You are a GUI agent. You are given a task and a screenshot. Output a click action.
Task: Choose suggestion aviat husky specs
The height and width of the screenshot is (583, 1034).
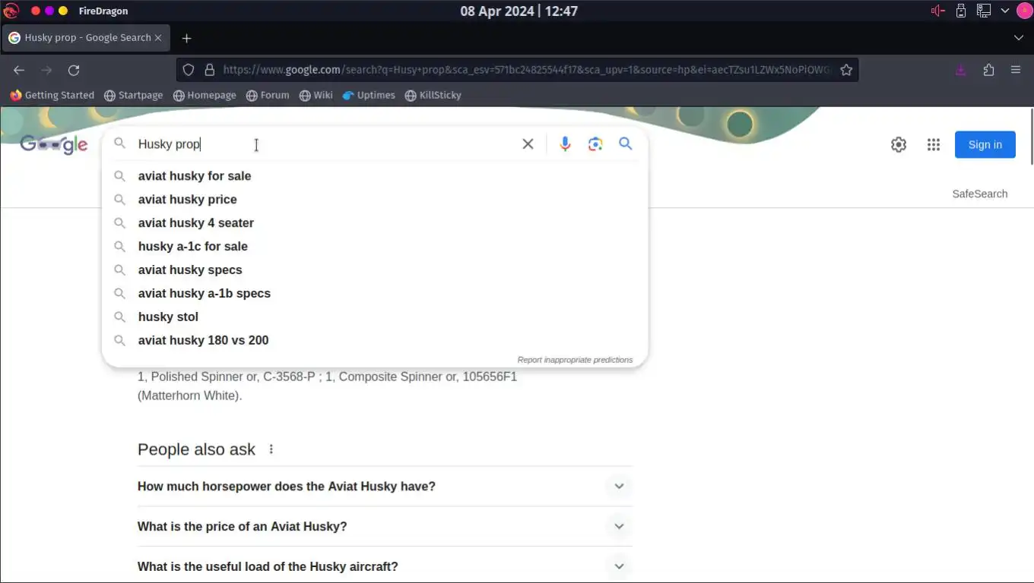coord(375,269)
